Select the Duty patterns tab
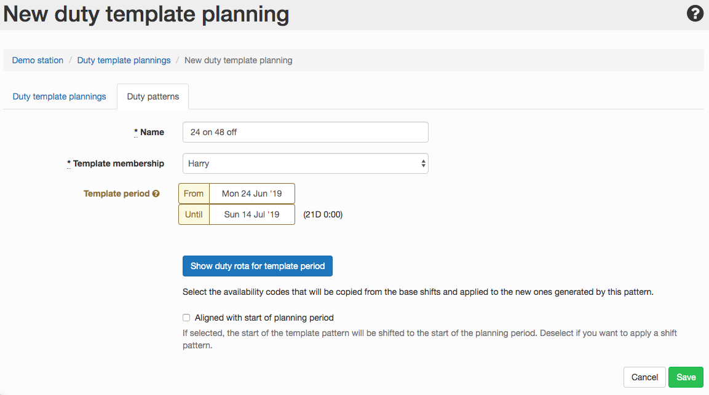This screenshot has width=709, height=395. (x=153, y=96)
